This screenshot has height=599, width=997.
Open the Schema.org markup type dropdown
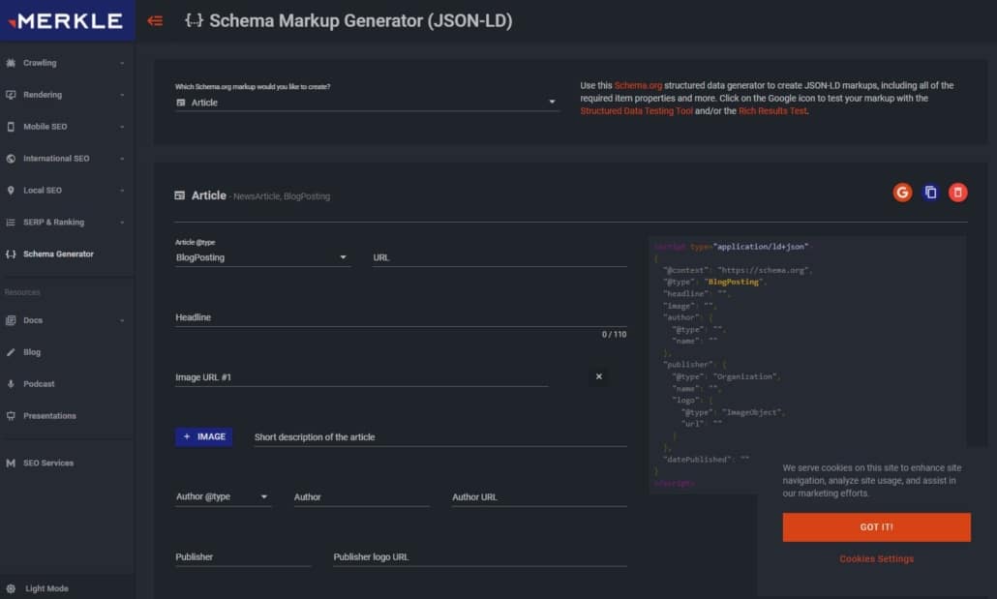(x=367, y=103)
